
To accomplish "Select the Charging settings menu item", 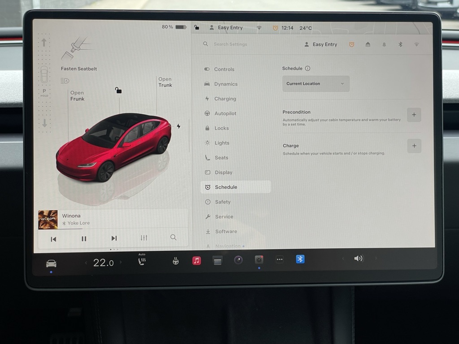I will (x=225, y=99).
